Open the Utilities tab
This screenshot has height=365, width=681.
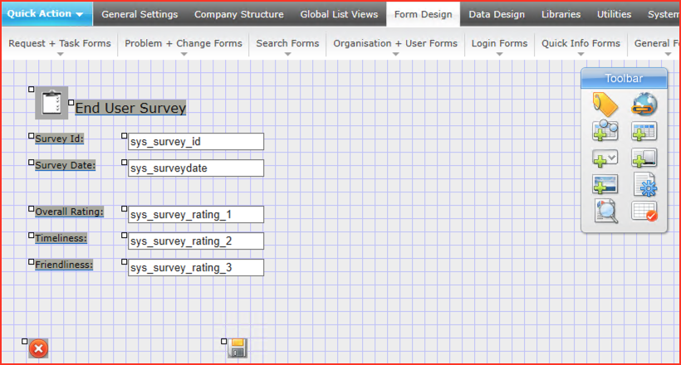pos(614,14)
